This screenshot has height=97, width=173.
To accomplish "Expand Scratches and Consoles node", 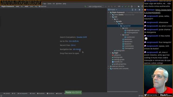I will (108, 68).
